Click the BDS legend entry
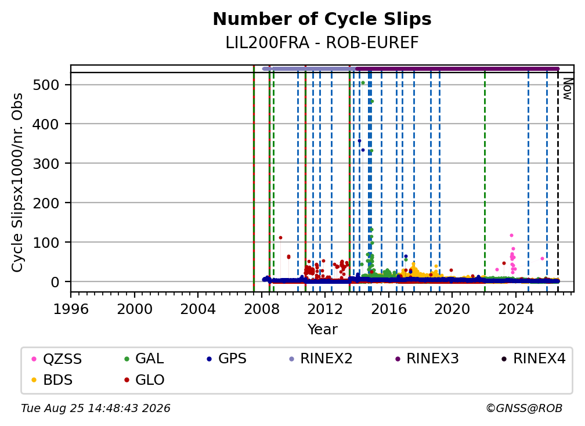Screen dimensions: 585x426 52,380
